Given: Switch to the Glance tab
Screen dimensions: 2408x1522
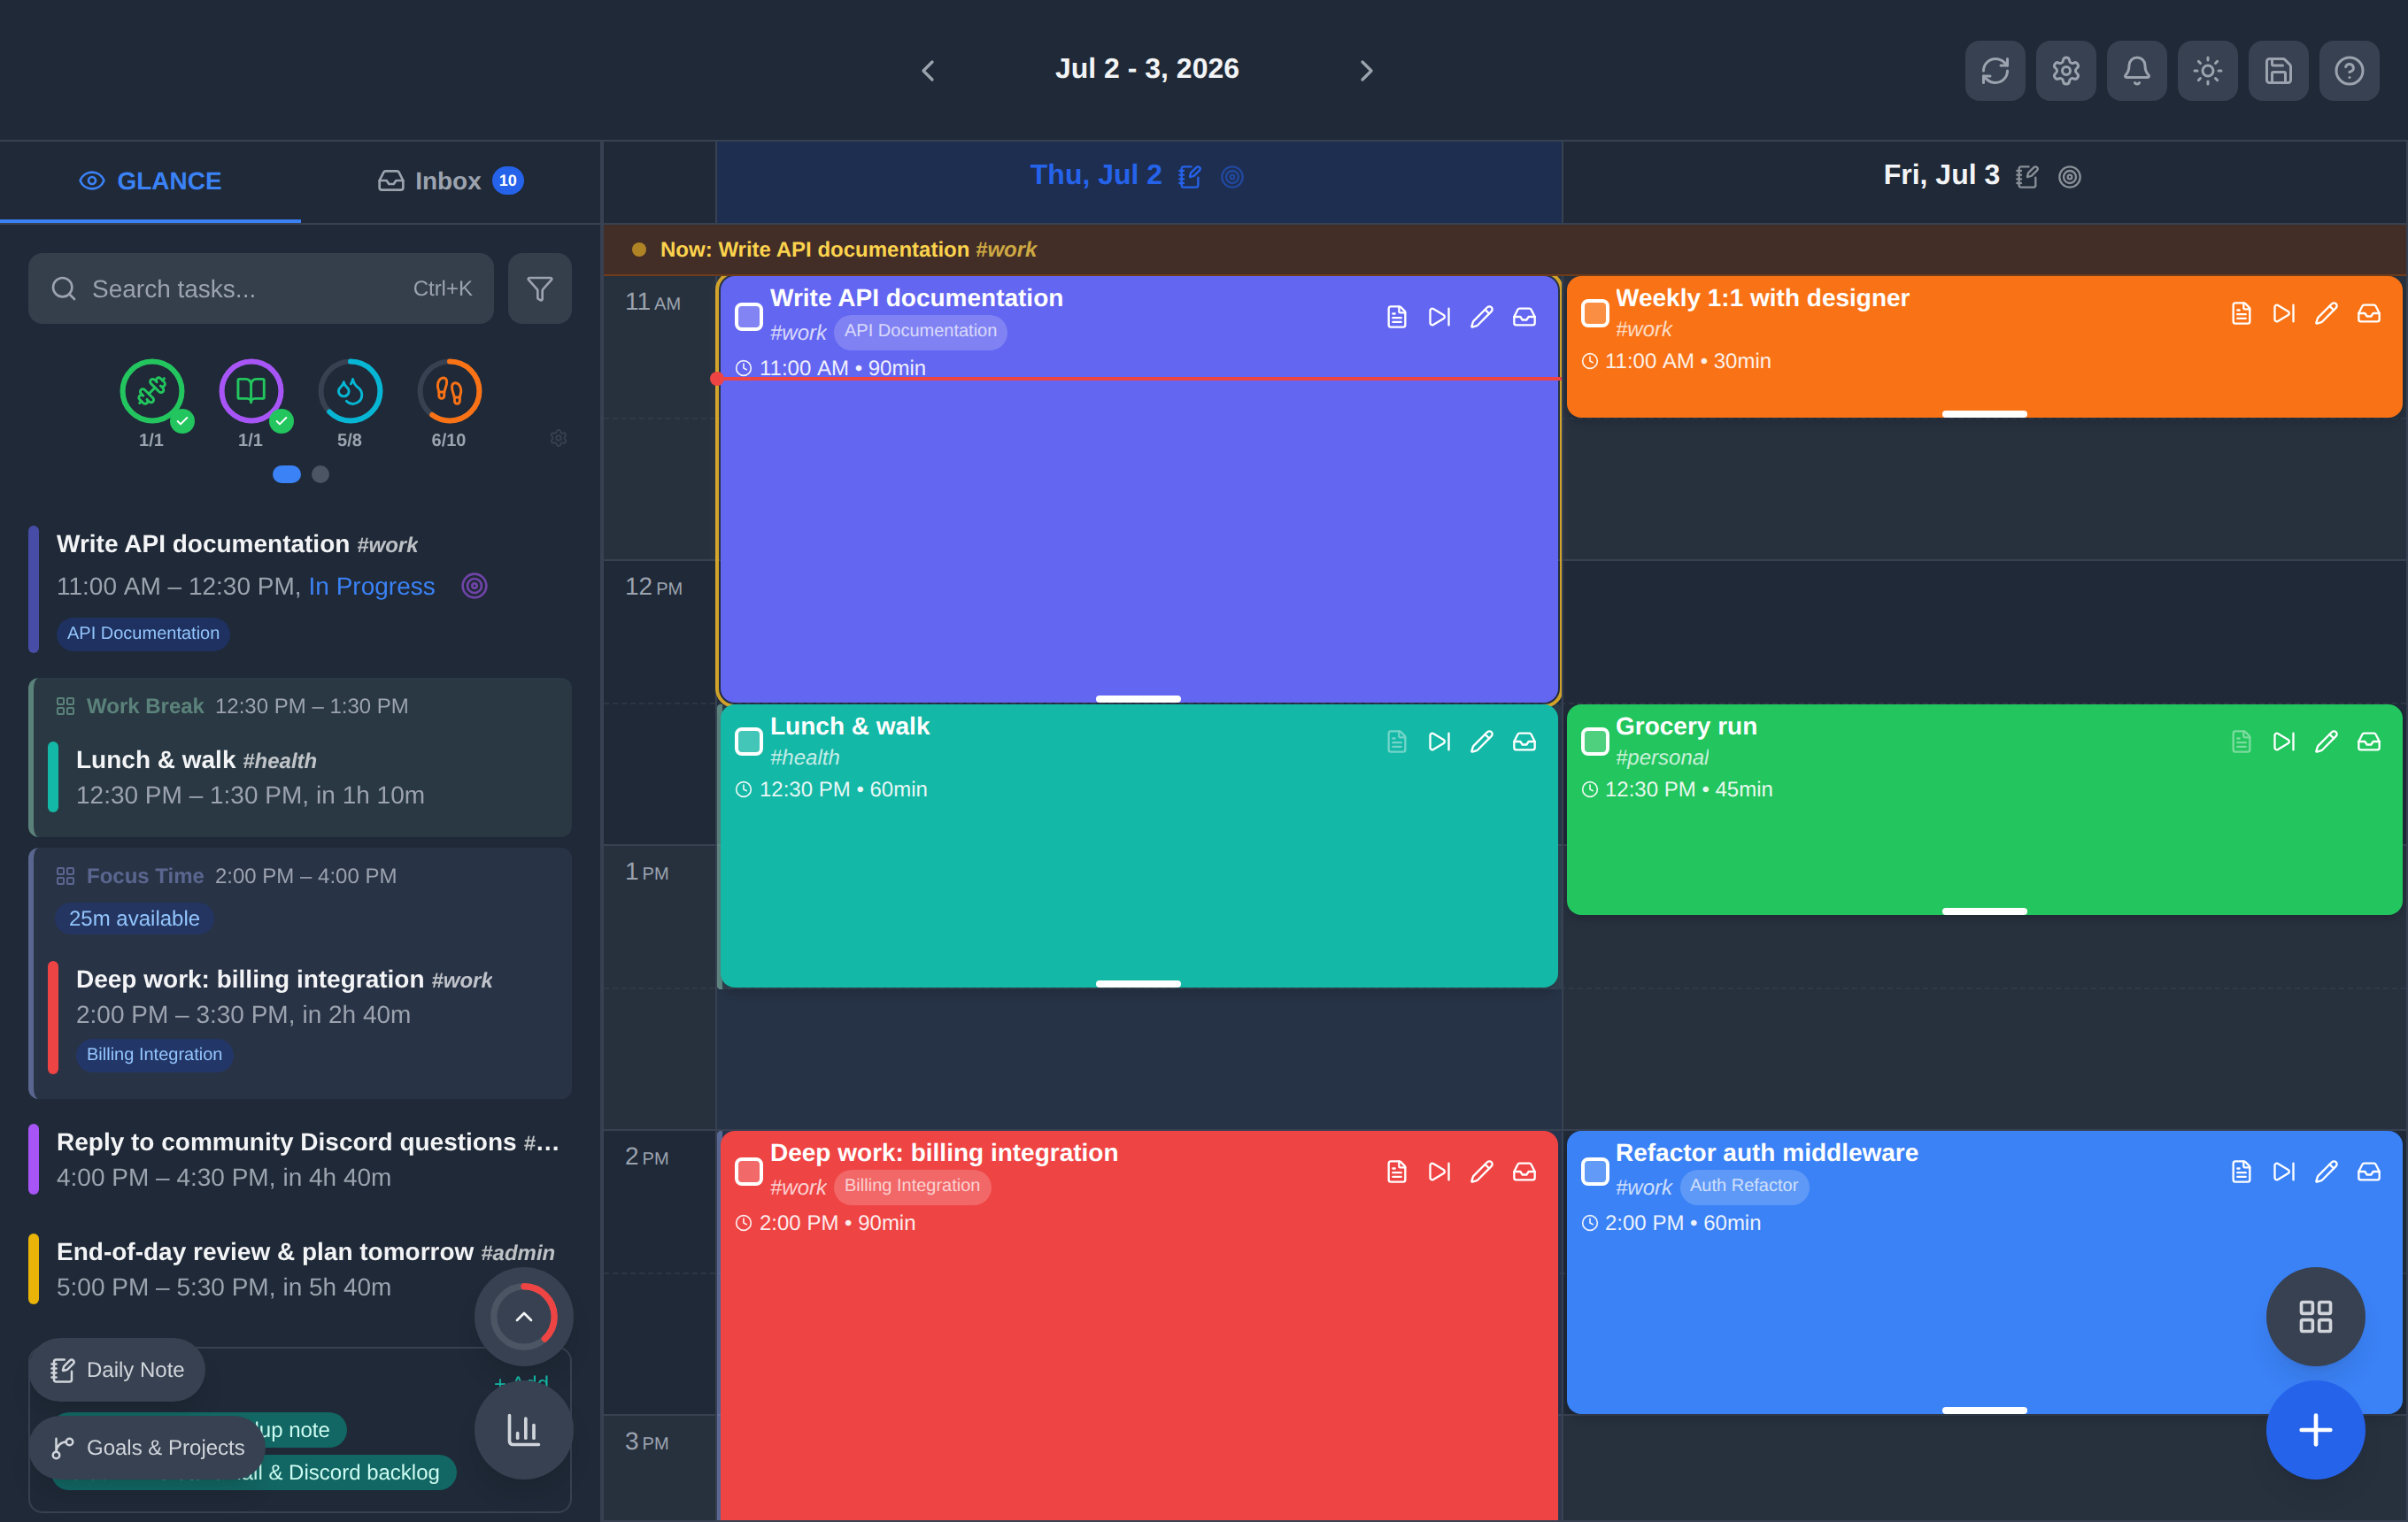Looking at the screenshot, I should (150, 181).
